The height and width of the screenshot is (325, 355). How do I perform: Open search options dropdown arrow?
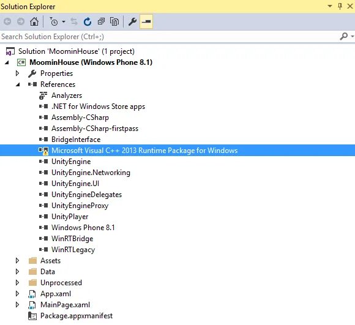point(353,36)
